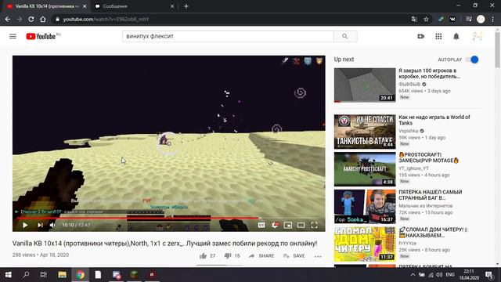Screen dimensions: 501x282
Task: Open the YouTube account avatar menu
Action: 478,37
